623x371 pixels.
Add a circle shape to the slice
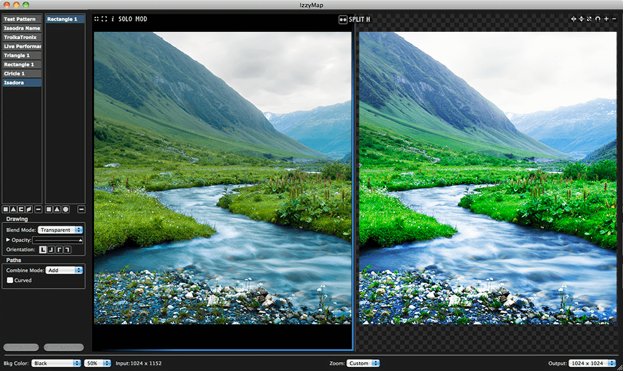66,209
